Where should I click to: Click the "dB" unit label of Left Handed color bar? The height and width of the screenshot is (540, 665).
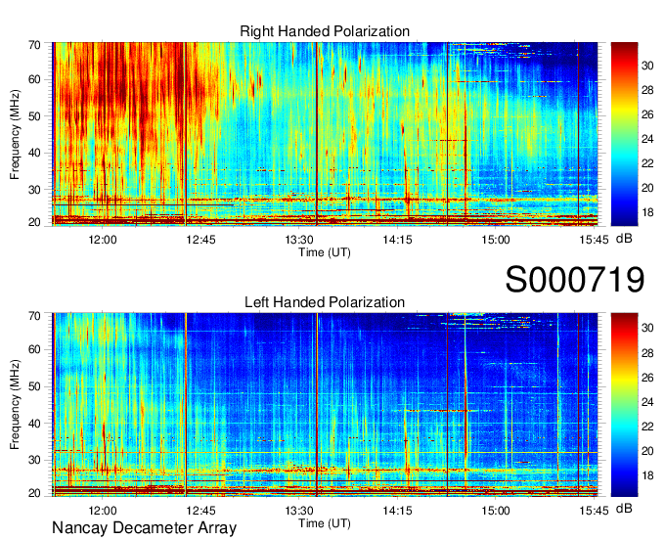pyautogui.click(x=624, y=508)
